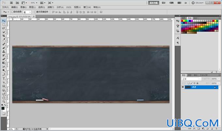Select the Blur tool
222x131 pixels.
click(x=4, y=67)
